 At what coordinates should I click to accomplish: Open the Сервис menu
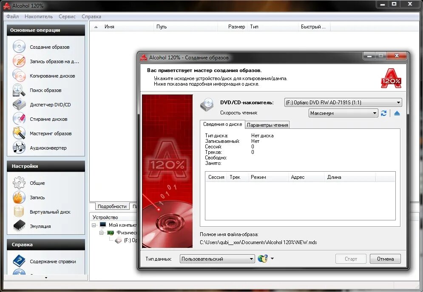click(x=67, y=17)
